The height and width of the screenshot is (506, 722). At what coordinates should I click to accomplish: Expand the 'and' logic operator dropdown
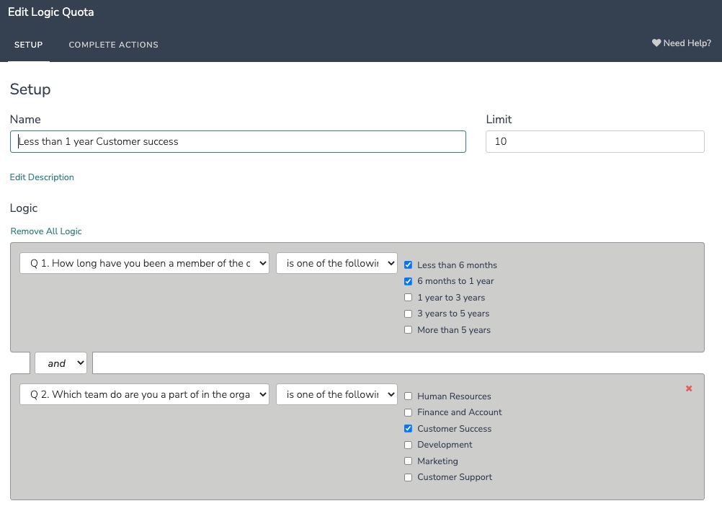pyautogui.click(x=61, y=363)
